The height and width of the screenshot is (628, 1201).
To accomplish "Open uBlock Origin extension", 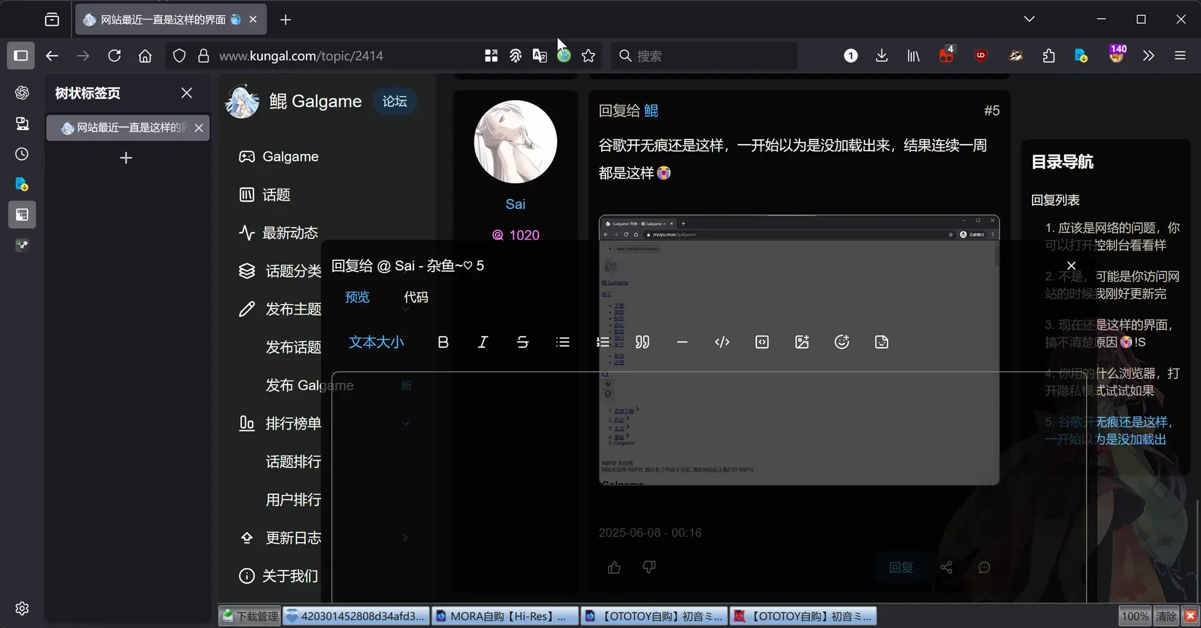I will pyautogui.click(x=980, y=56).
